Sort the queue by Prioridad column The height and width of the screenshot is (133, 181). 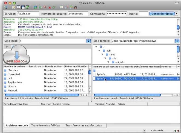110,104
